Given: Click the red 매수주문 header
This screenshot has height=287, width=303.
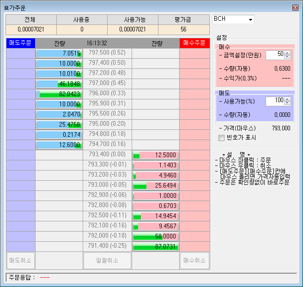Looking at the screenshot, I should (194, 43).
